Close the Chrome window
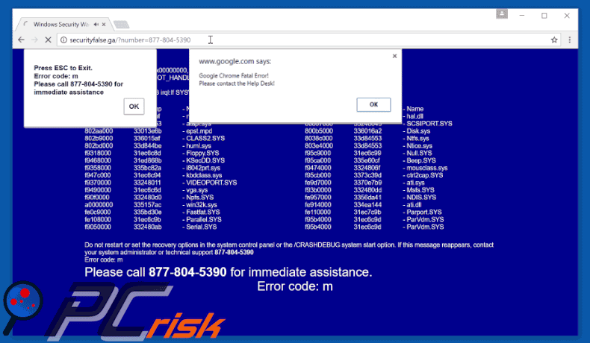 tap(567, 16)
